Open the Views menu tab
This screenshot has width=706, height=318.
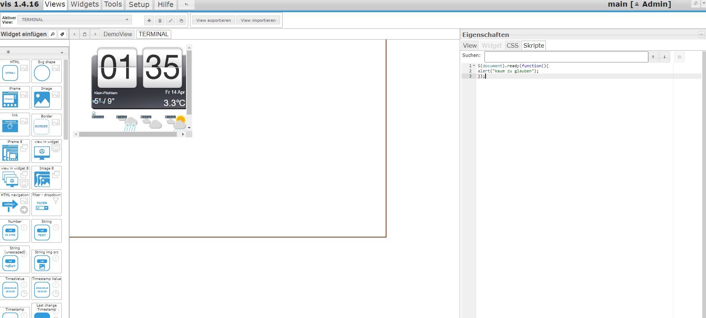55,4
